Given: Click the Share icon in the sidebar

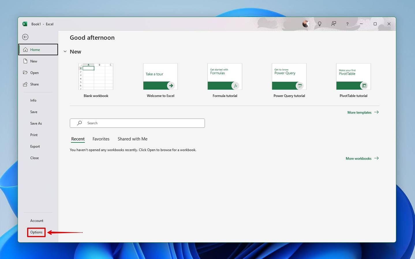Looking at the screenshot, I should (26, 84).
